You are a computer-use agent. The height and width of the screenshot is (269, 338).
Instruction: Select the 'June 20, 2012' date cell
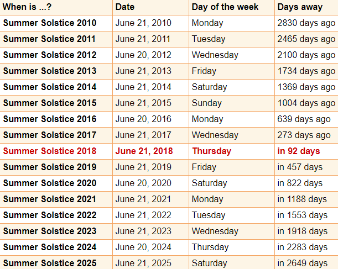click(x=143, y=55)
